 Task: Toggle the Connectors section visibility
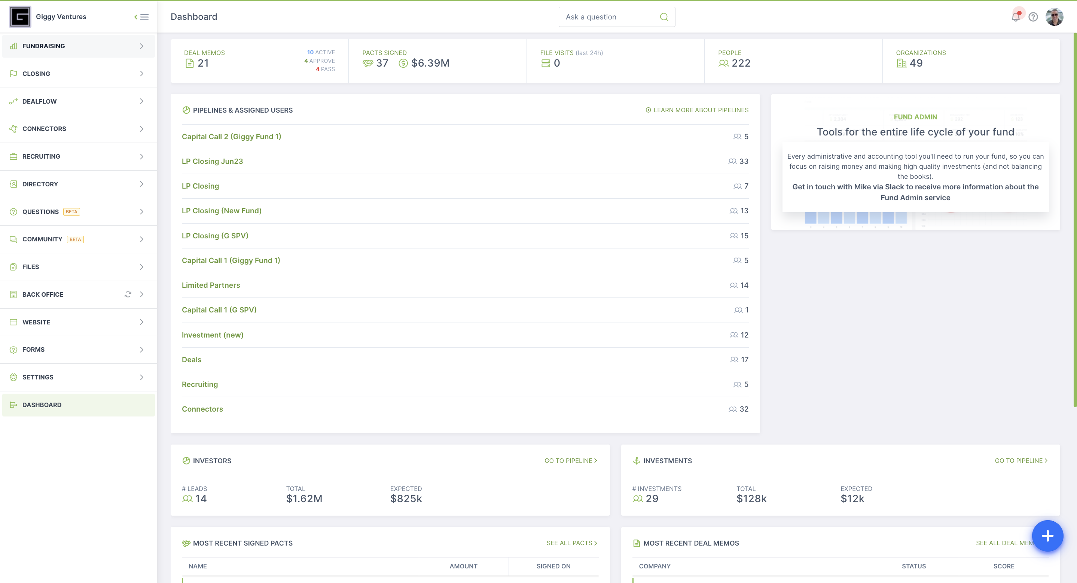coord(141,128)
